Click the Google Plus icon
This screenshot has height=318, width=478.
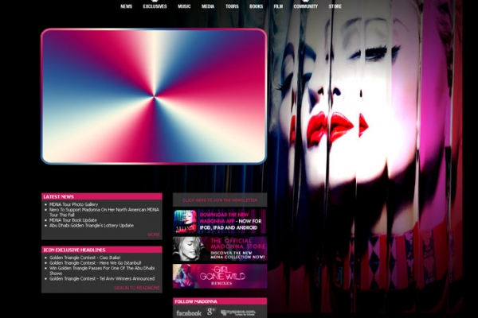(211, 312)
